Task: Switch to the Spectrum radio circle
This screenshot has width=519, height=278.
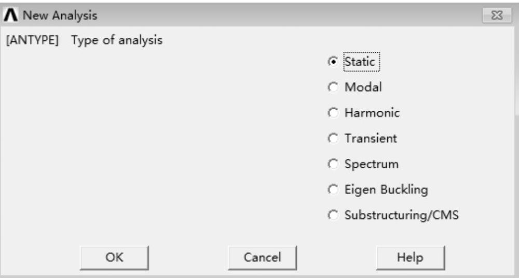Action: pyautogui.click(x=333, y=164)
